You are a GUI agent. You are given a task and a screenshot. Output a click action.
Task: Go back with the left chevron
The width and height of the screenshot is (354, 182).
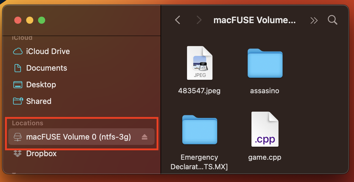click(178, 20)
